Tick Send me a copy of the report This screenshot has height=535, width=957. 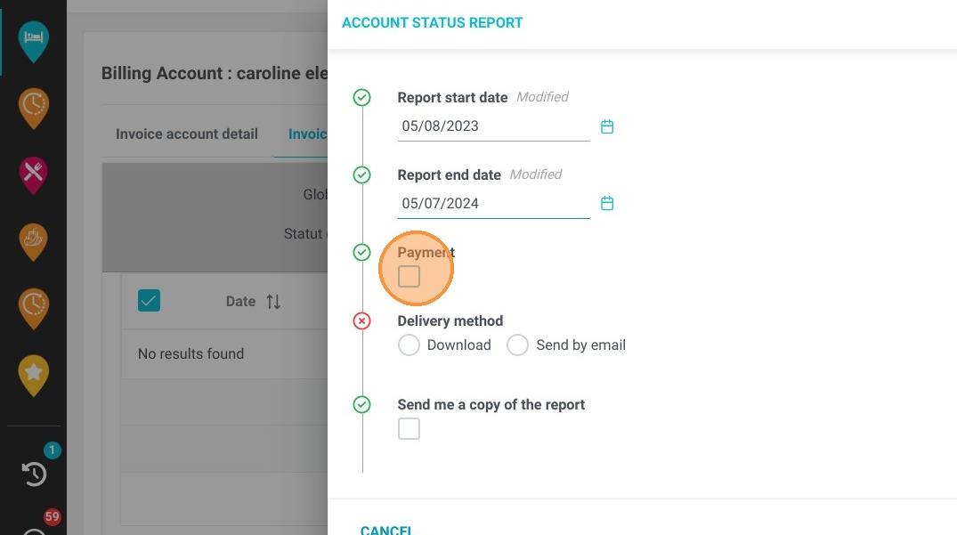click(409, 428)
